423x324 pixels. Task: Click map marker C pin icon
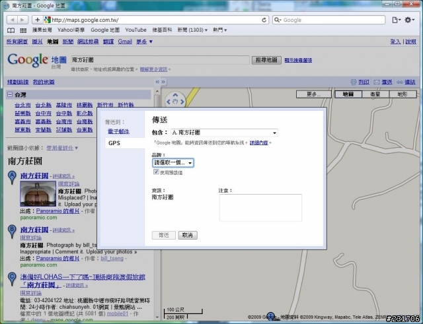click(12, 278)
